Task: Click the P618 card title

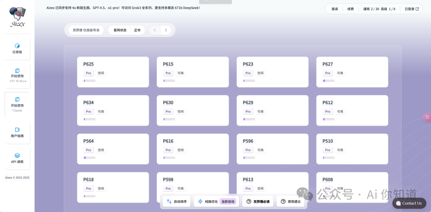Action: click(89, 180)
